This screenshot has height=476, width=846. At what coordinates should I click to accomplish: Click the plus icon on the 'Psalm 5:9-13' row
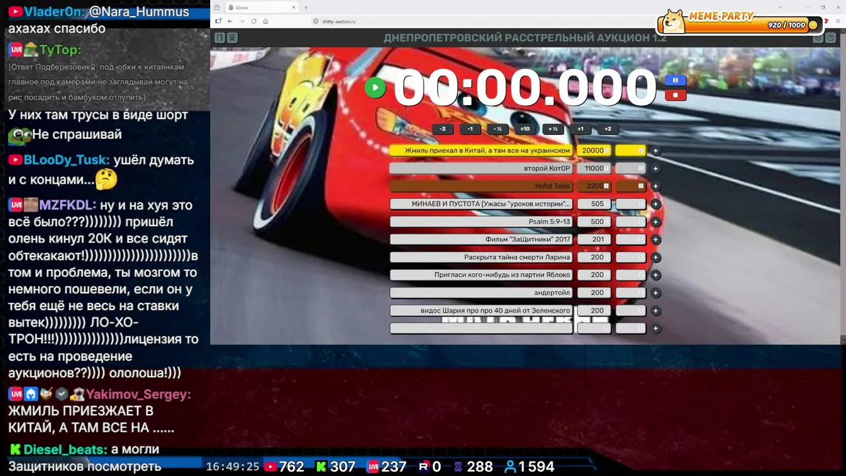tap(656, 222)
